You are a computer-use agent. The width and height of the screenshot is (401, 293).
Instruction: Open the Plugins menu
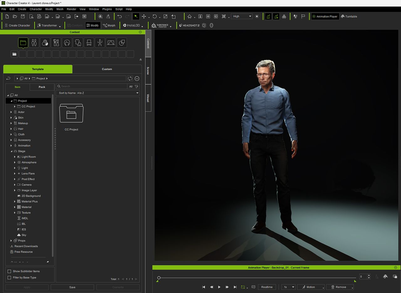[107, 9]
